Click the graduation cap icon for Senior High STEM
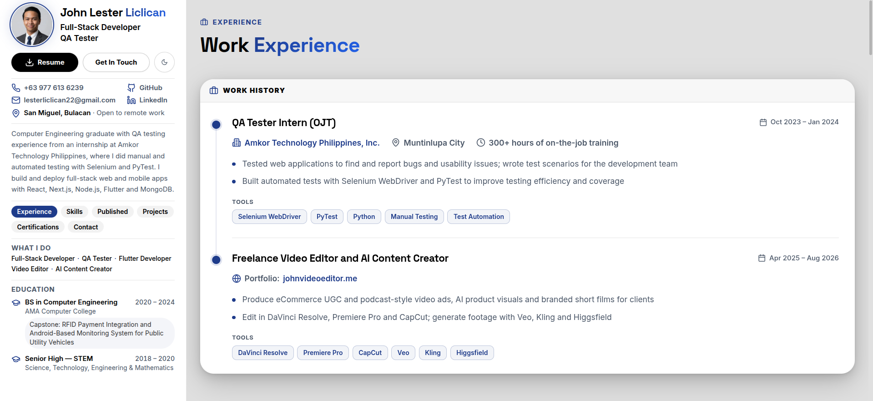Viewport: 873px width, 401px height. (x=16, y=359)
